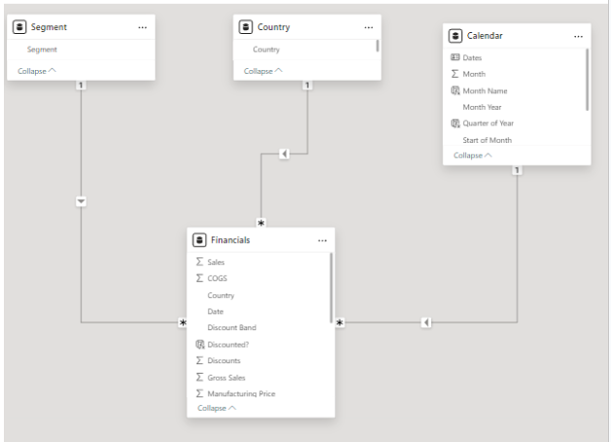Viewport: 611px width, 442px height.
Task: Click the many marker above Financials table
Action: point(261,223)
